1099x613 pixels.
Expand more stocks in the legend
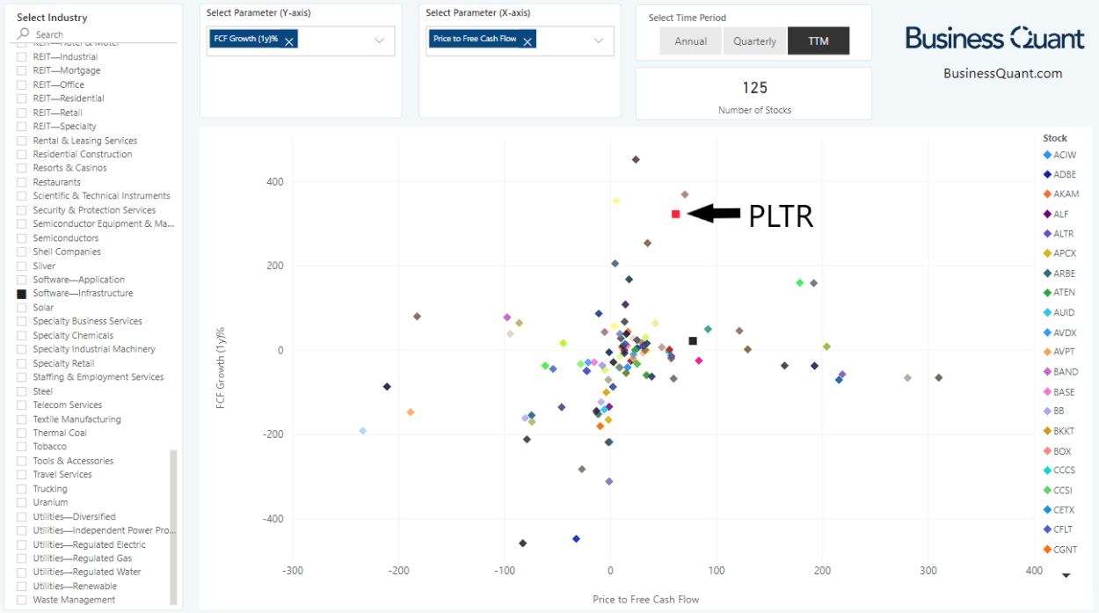point(1066,575)
